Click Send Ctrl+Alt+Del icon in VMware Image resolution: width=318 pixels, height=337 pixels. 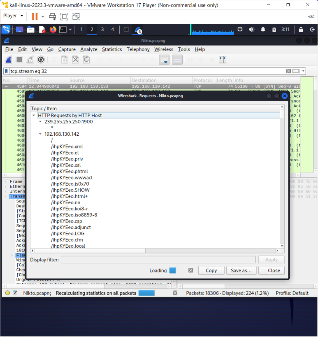pos(52,16)
